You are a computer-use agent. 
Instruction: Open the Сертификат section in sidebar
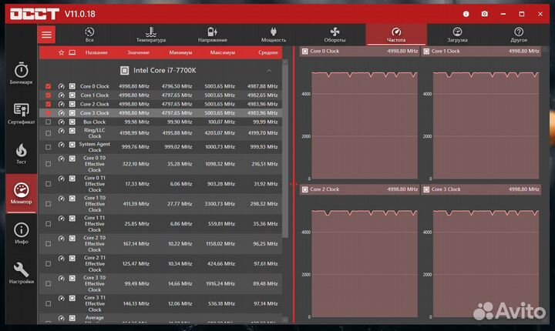(x=21, y=113)
